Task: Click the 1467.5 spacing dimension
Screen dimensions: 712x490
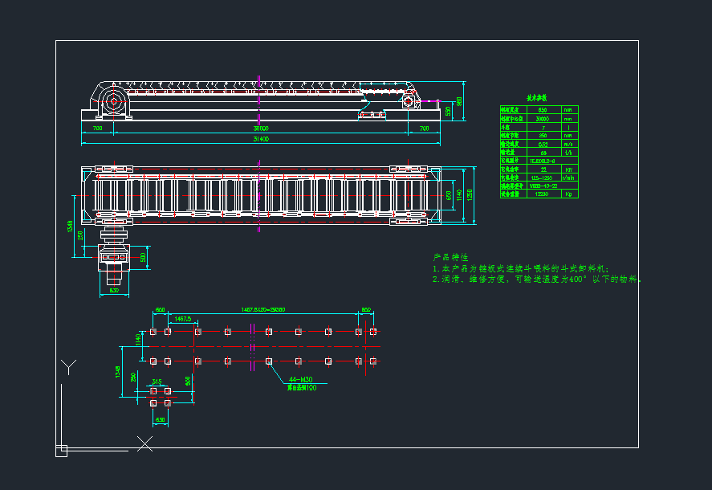Action: (x=182, y=319)
